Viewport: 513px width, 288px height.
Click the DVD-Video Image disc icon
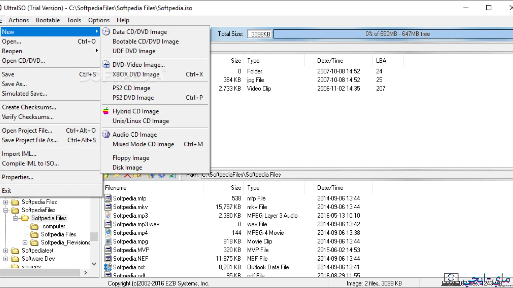pyautogui.click(x=106, y=65)
